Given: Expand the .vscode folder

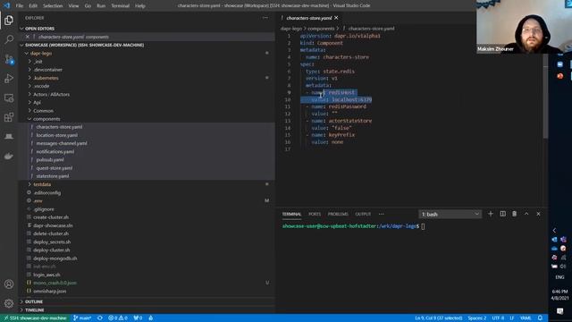Looking at the screenshot, I should pyautogui.click(x=41, y=86).
